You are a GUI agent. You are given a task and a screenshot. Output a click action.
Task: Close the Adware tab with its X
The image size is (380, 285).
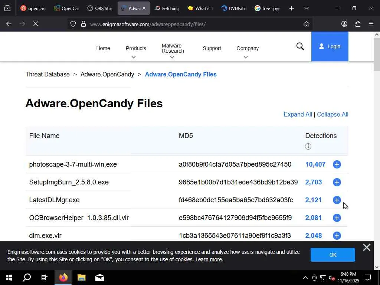point(144,8)
